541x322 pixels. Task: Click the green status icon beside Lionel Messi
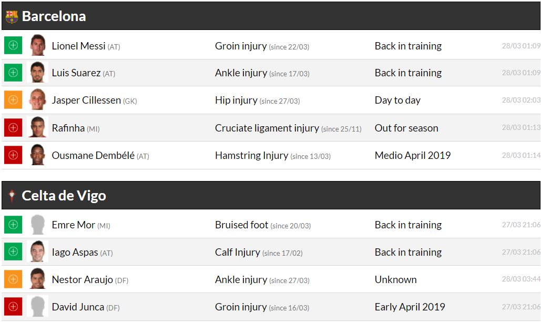pos(13,45)
